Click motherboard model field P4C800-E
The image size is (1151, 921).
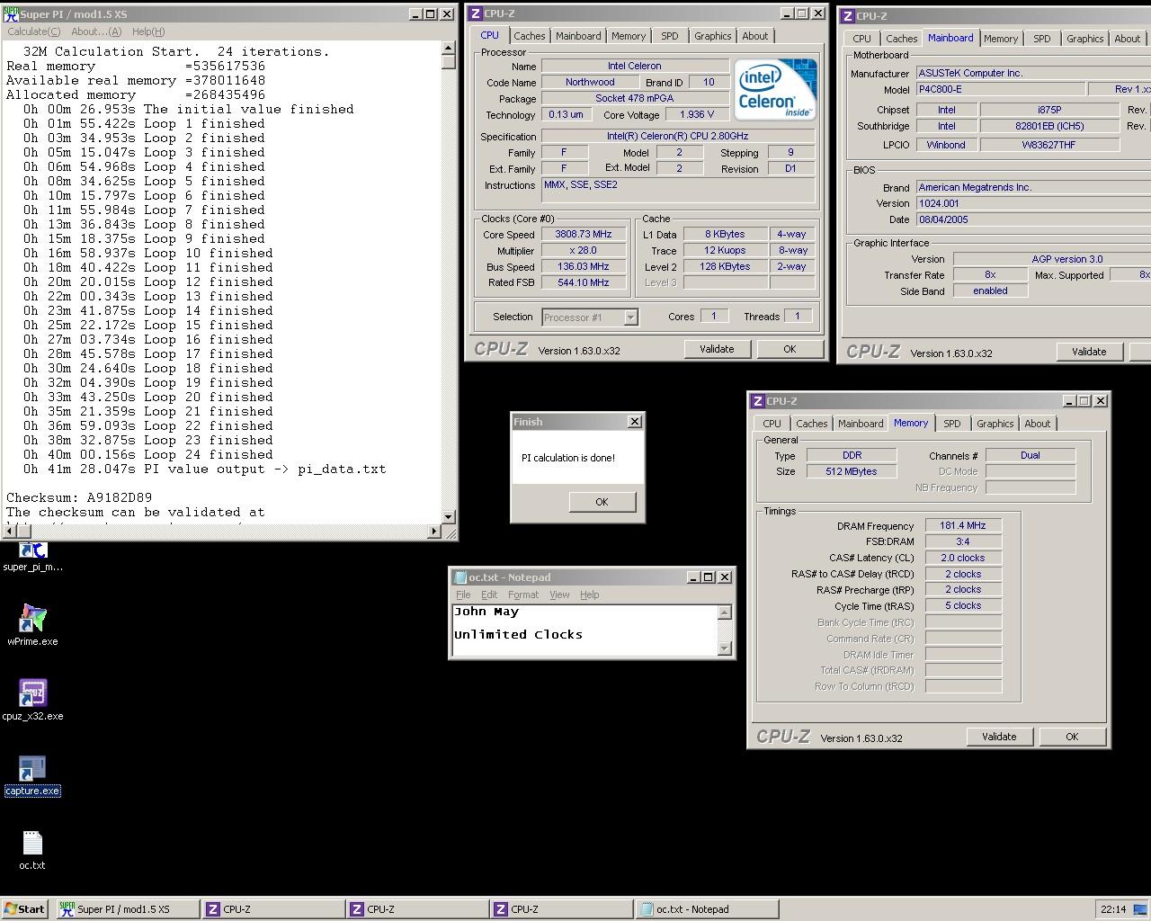(x=999, y=89)
